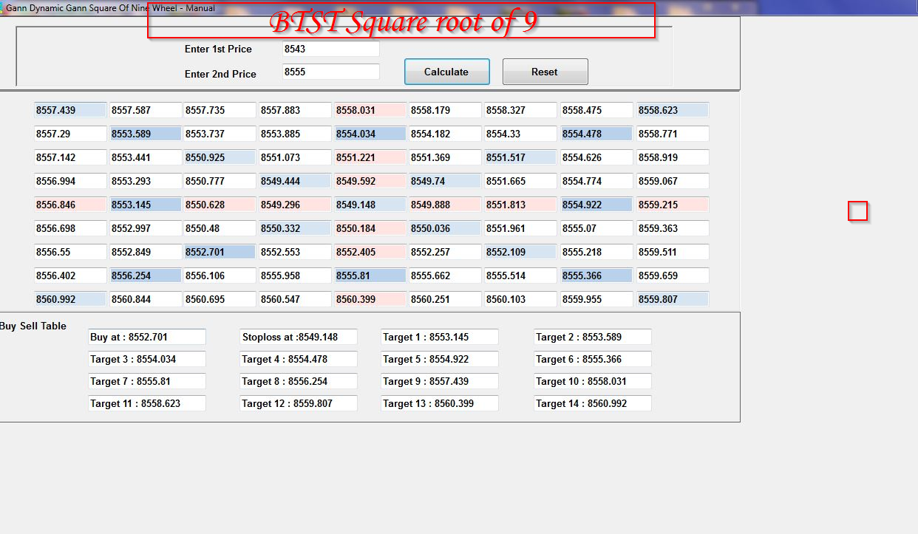Click the 2nd Price input showing 8555
Screen dimensions: 918x534
coord(330,72)
